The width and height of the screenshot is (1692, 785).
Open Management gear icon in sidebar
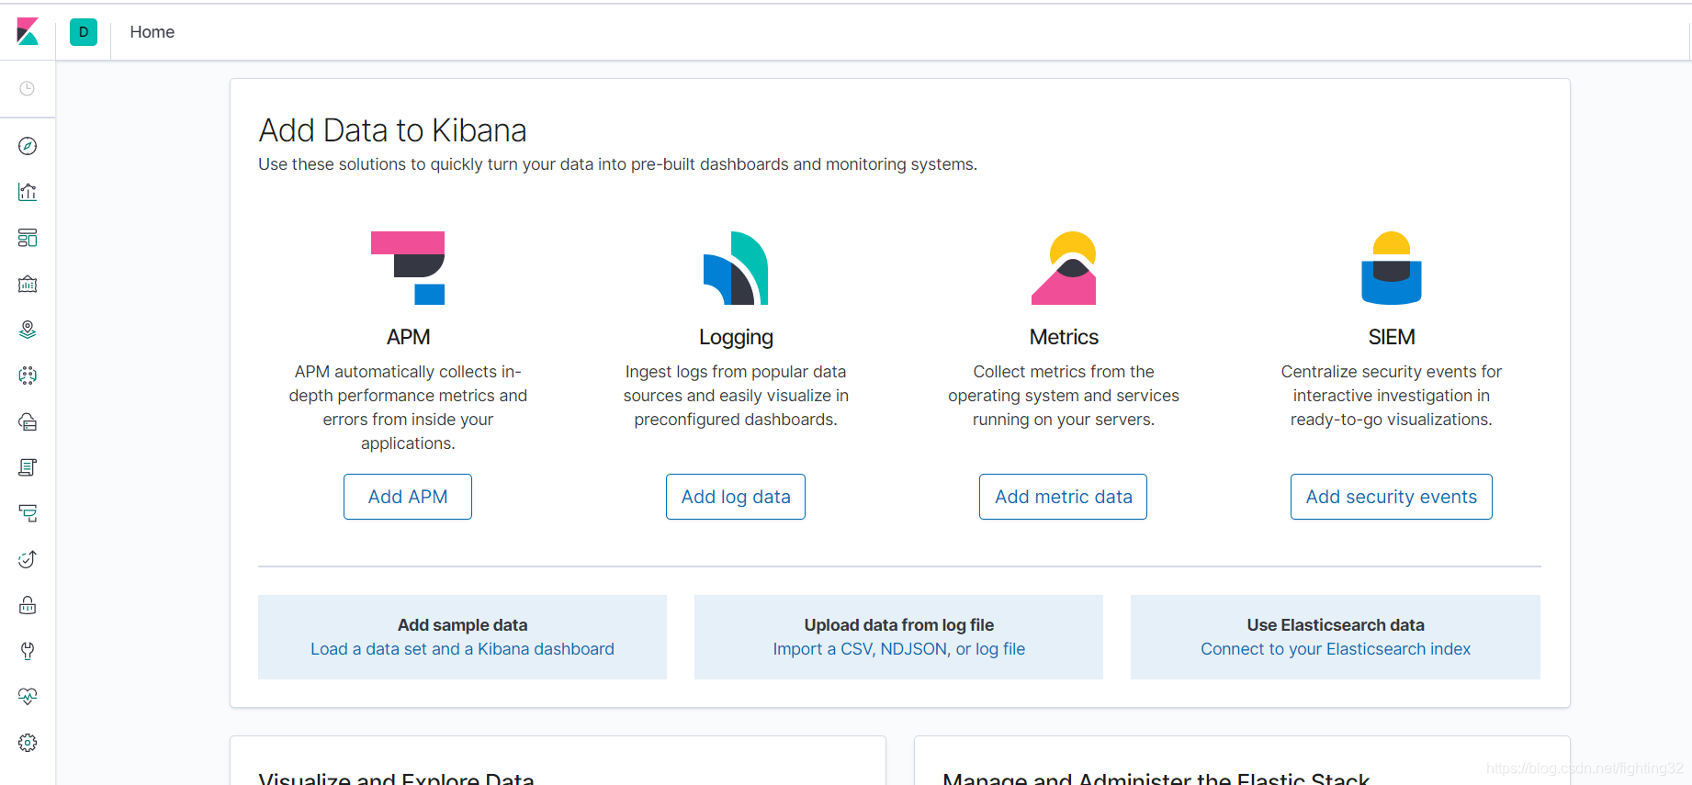pyautogui.click(x=28, y=743)
